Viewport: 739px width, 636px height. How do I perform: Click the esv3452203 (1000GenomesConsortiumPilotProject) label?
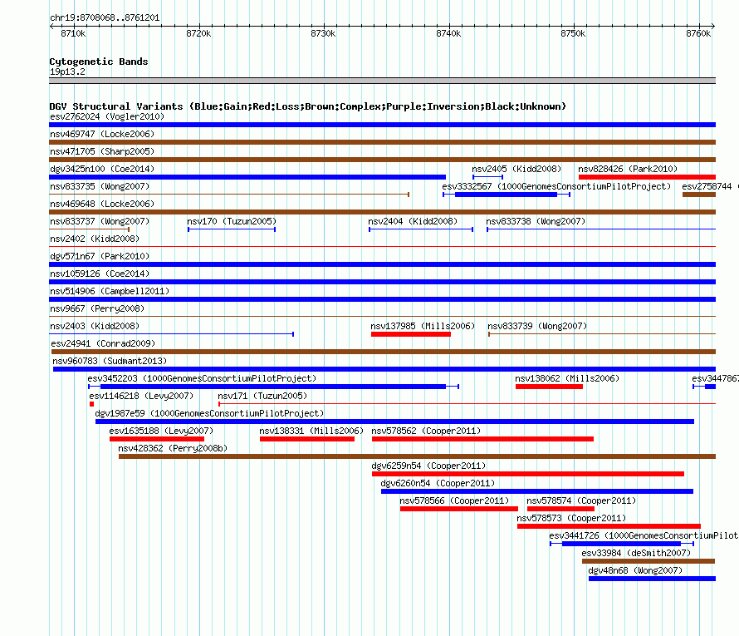tap(202, 378)
